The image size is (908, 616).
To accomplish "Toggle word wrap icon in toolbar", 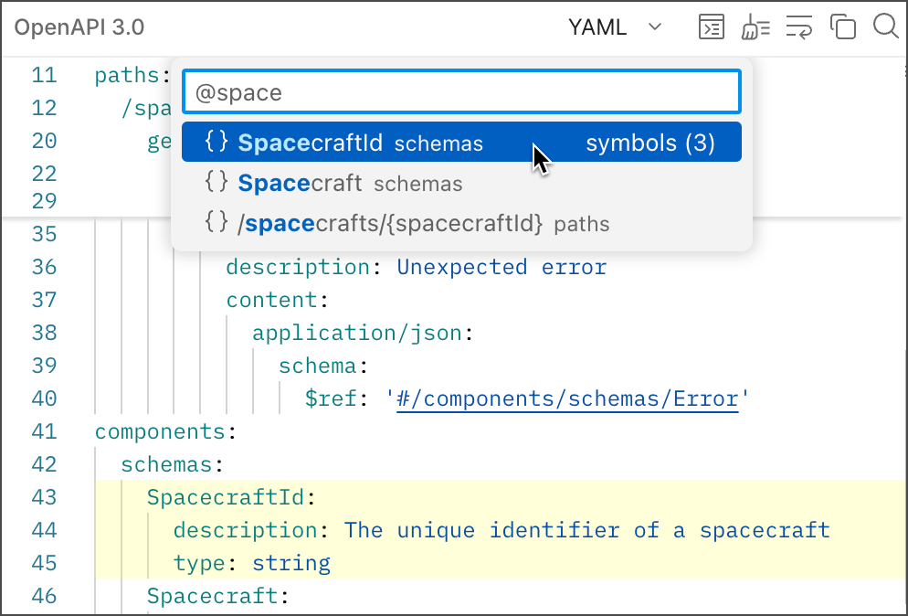I will click(799, 27).
